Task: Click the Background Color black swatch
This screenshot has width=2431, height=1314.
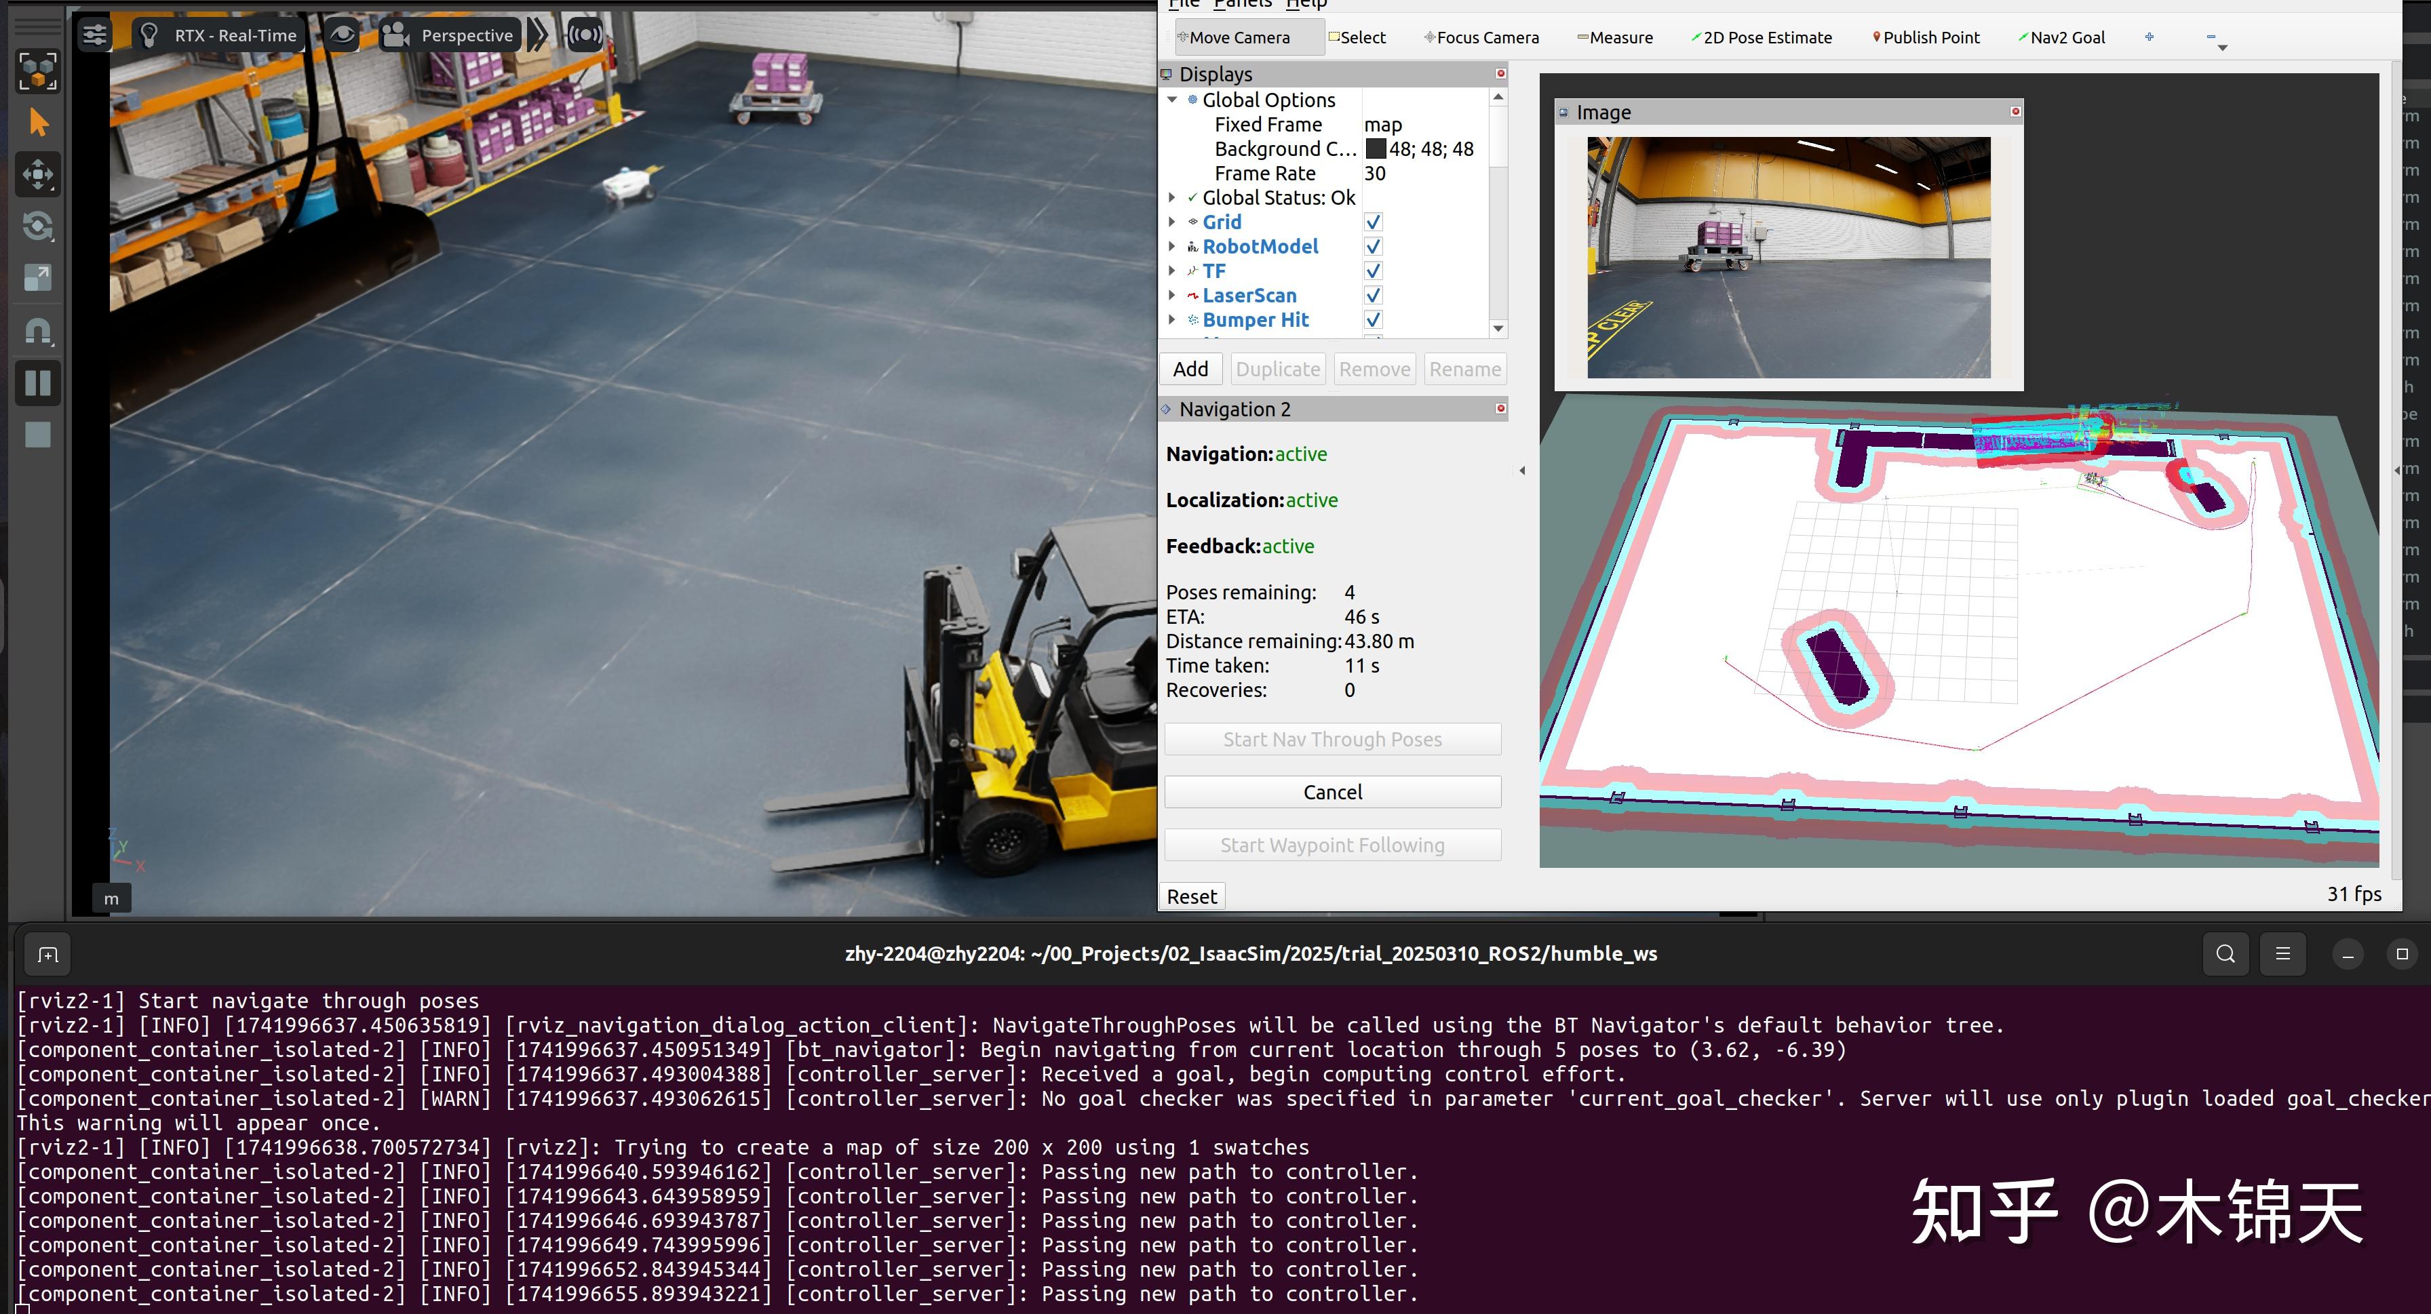Action: [x=1376, y=149]
